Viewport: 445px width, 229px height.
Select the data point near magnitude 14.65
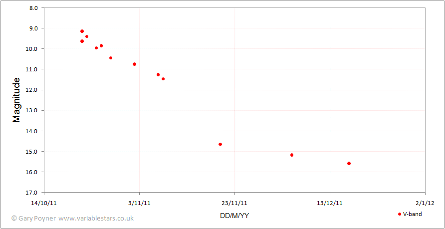pos(220,144)
